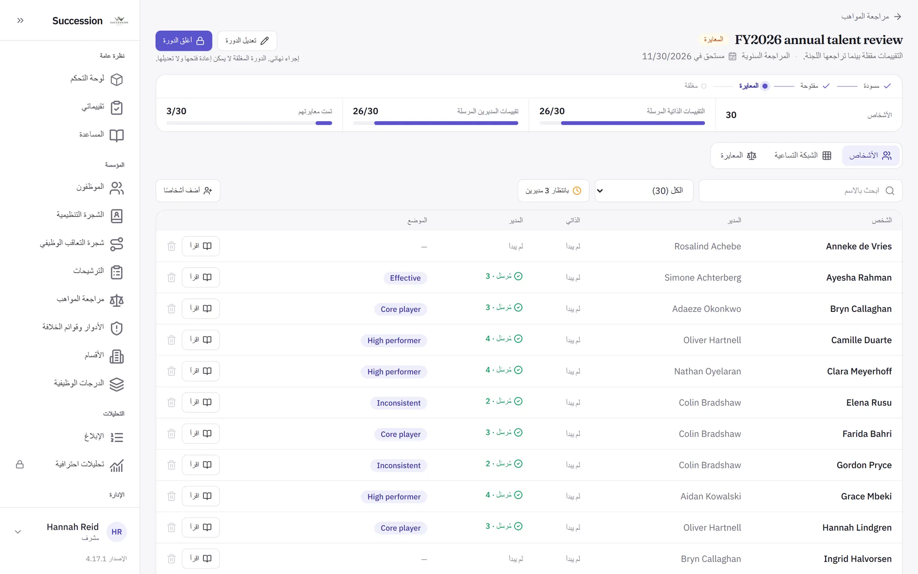This screenshot has height=574, width=918.
Task: Collapse sidebar with double-chevron icon
Action: (x=20, y=20)
